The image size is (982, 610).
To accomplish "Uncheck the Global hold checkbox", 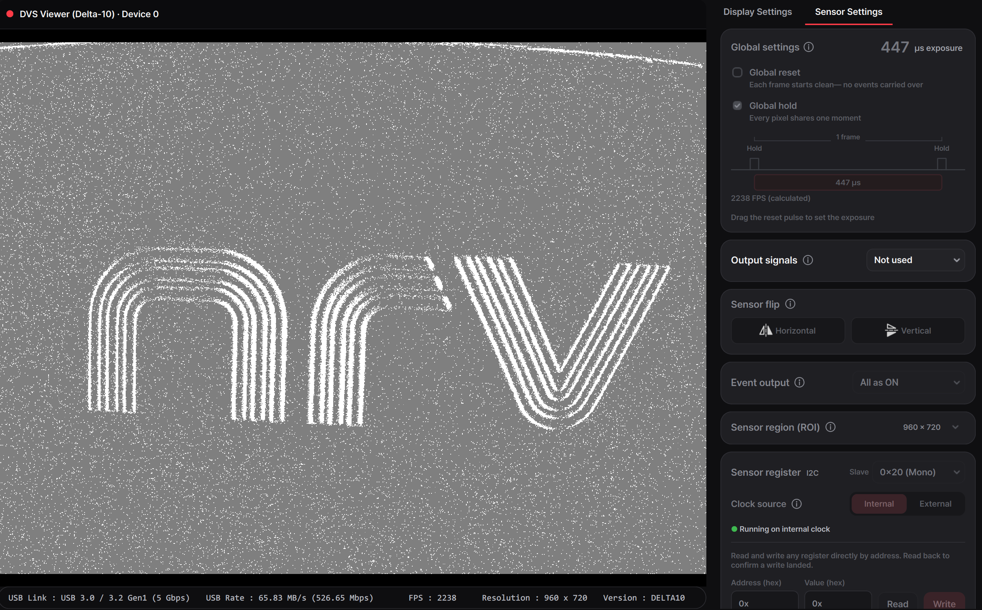I will (x=737, y=106).
